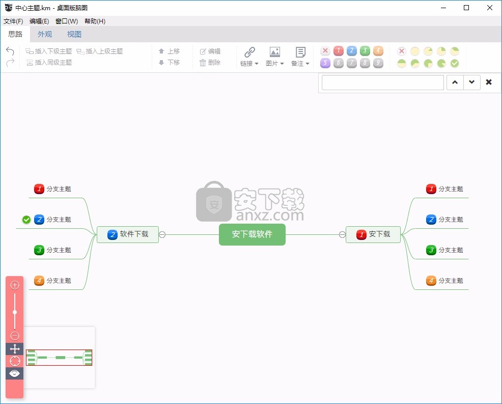Image resolution: width=502 pixels, height=404 pixels.
Task: Click the 删除 delete button
Action: pos(210,63)
